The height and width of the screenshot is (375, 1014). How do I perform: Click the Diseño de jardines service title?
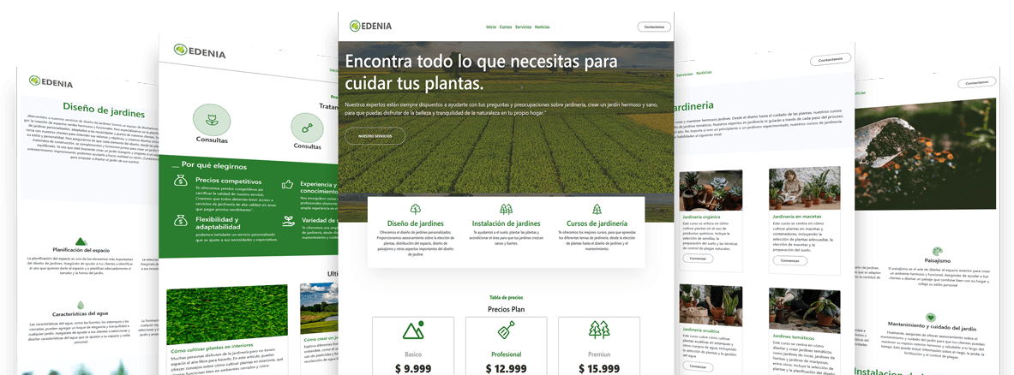tap(415, 223)
